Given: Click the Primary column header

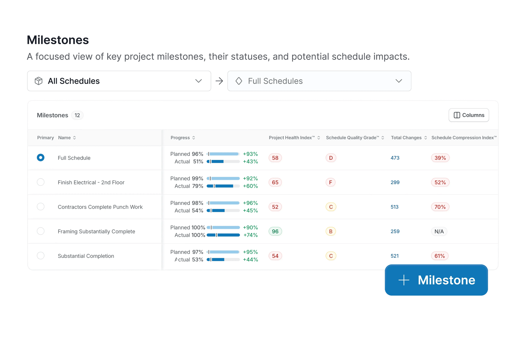Looking at the screenshot, I should (x=45, y=138).
